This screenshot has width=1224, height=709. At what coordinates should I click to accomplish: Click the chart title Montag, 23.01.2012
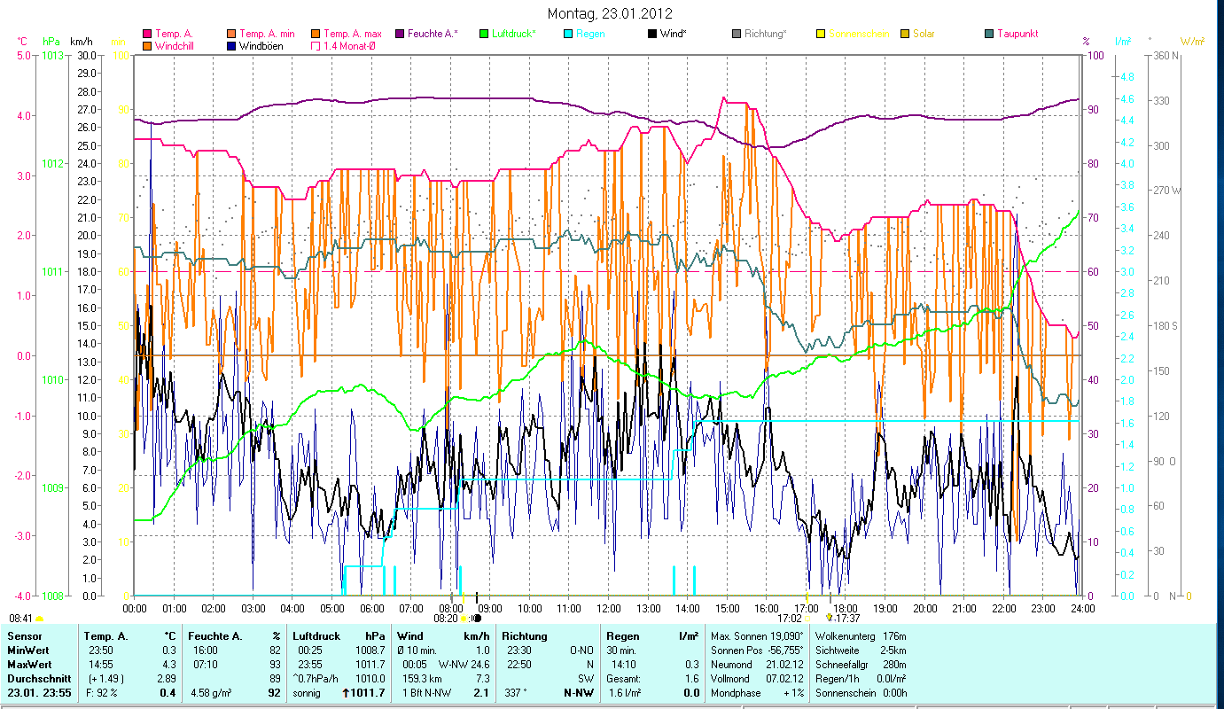point(610,13)
